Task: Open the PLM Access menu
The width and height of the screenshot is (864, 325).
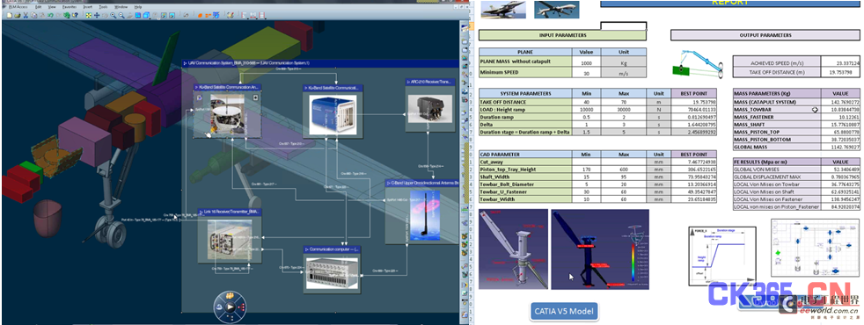Action: pos(18,7)
